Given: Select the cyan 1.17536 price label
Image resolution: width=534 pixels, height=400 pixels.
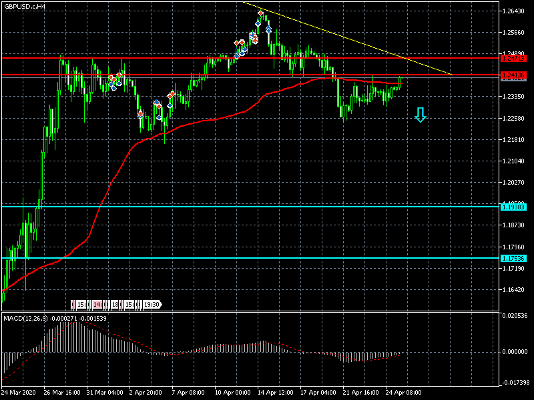Looking at the screenshot, I should 513,258.
